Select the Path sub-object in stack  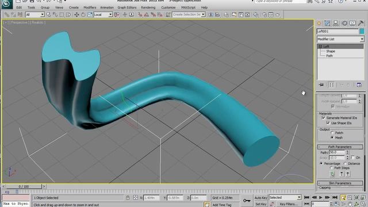tap(329, 56)
